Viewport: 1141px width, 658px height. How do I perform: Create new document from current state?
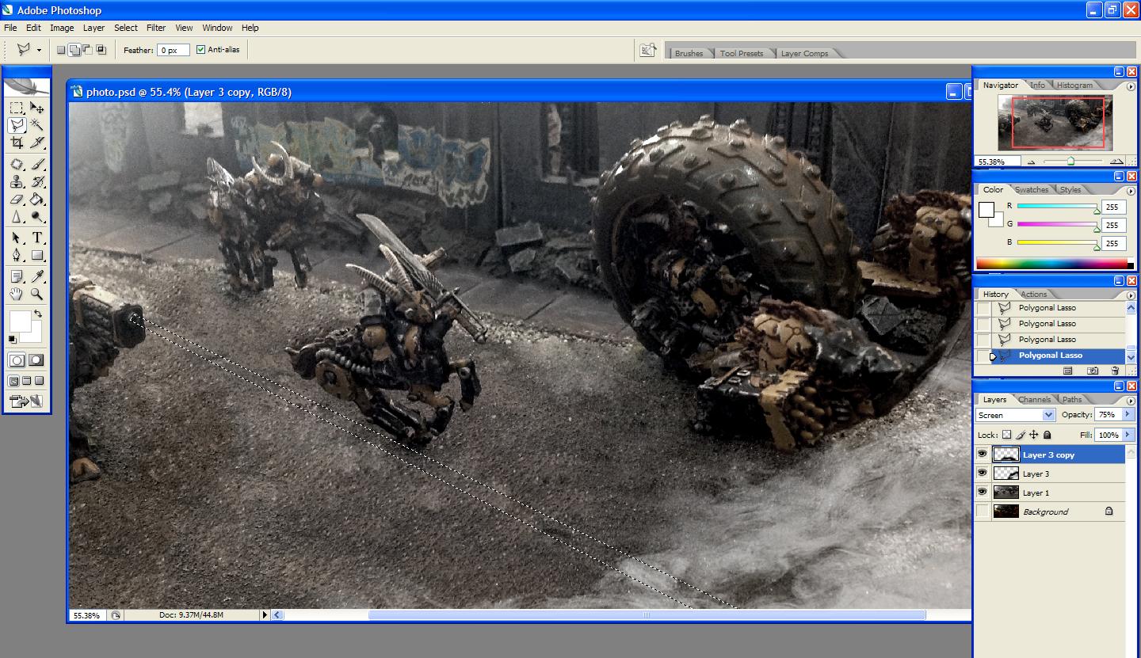[1068, 371]
